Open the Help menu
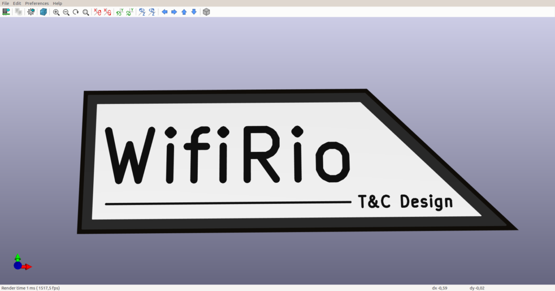 57,3
